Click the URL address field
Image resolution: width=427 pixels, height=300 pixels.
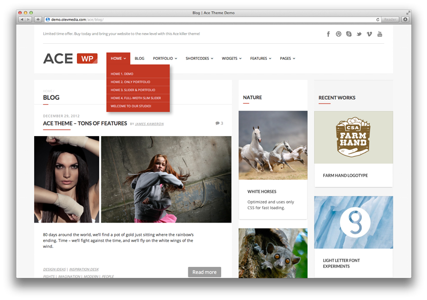pos(210,20)
